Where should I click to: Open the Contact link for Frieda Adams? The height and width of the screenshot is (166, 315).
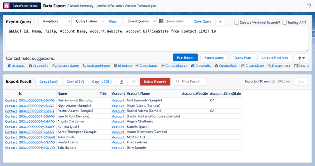coord(11,143)
